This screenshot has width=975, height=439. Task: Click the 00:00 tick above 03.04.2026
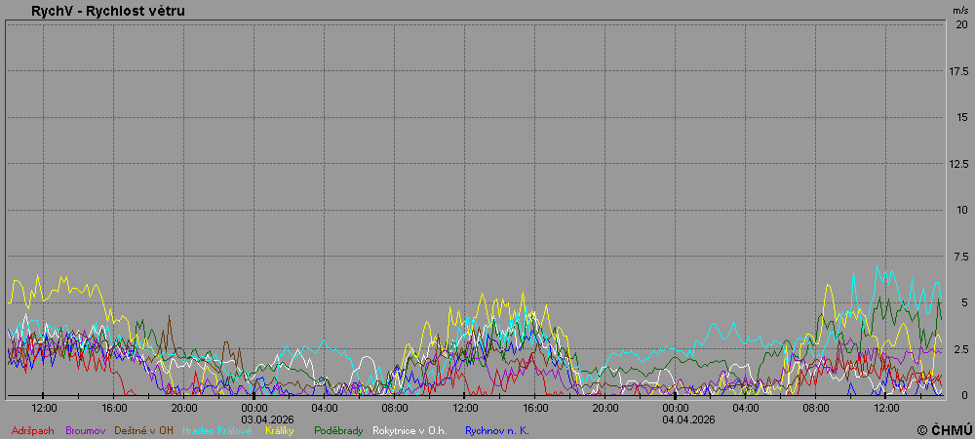coord(254,407)
